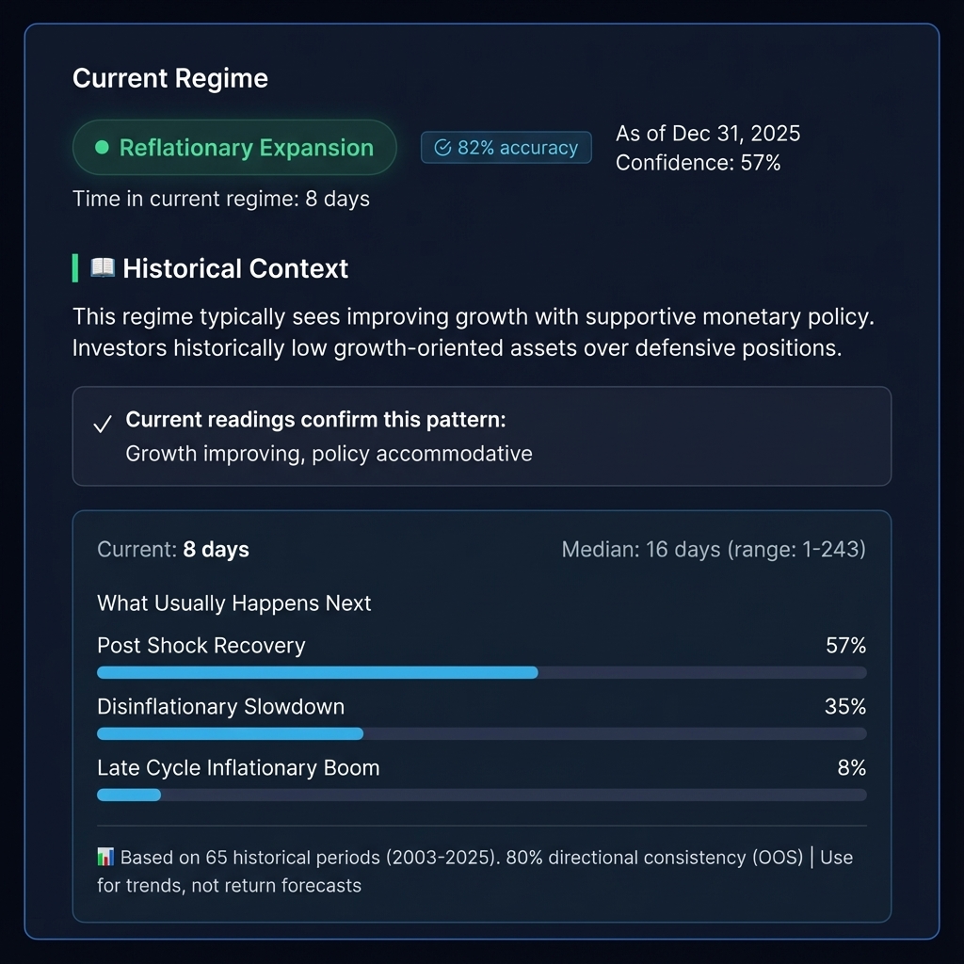964x964 pixels.
Task: Click the What Usually Happens Next heading
Action: point(234,603)
